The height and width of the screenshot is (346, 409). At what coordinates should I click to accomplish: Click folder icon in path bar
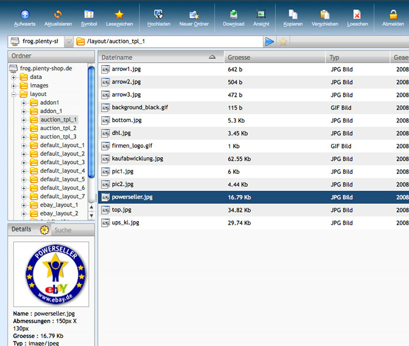click(80, 41)
